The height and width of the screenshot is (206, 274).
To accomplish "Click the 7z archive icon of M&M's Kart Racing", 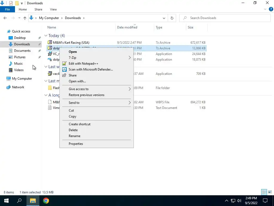I will point(50,42).
